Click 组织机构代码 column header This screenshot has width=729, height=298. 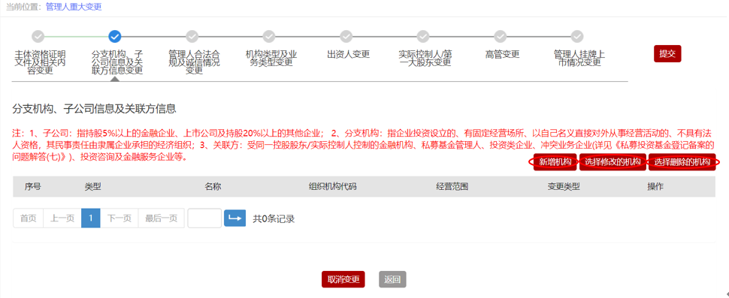click(333, 187)
